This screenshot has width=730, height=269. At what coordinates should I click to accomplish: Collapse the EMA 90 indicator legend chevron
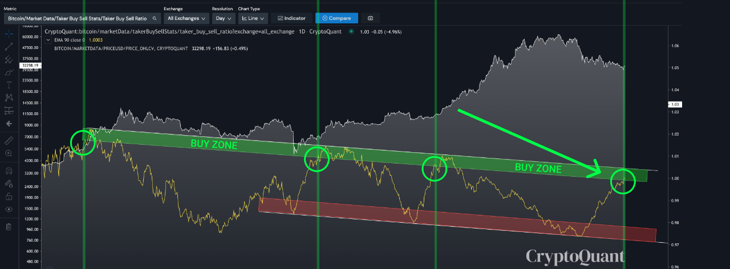(49, 40)
